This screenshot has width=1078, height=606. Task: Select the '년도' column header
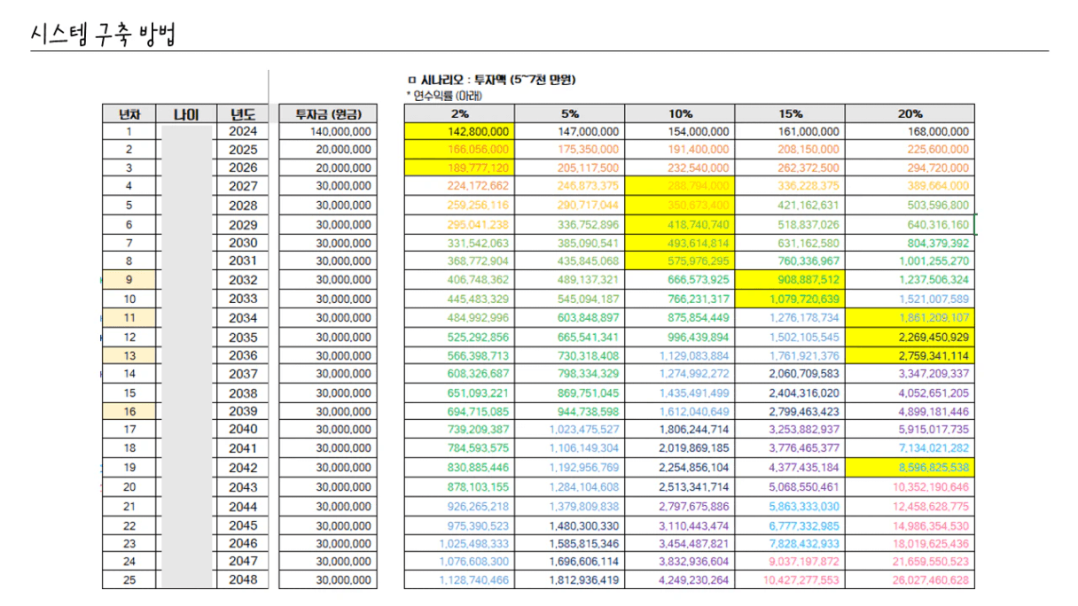click(242, 113)
